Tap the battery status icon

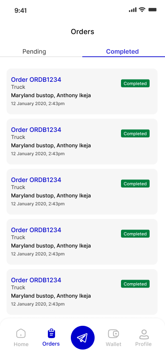pos(152,10)
